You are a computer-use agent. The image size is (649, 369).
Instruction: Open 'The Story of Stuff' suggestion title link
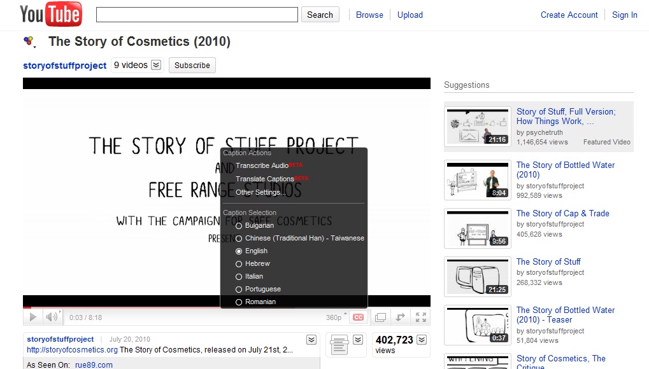click(548, 262)
